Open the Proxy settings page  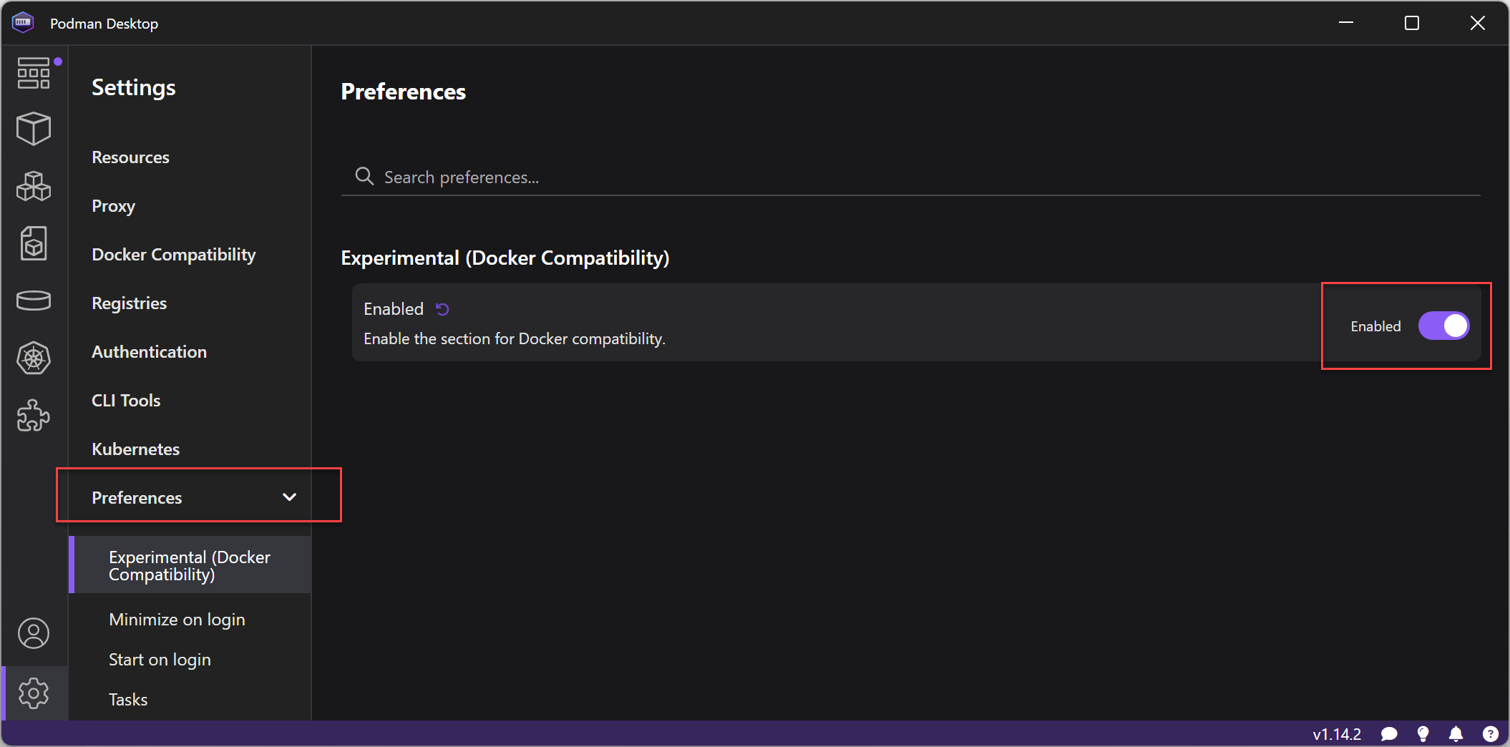[113, 206]
